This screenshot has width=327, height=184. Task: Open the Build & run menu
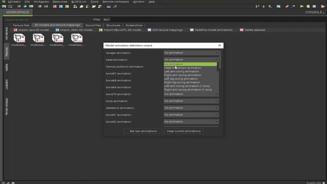coord(79,2)
